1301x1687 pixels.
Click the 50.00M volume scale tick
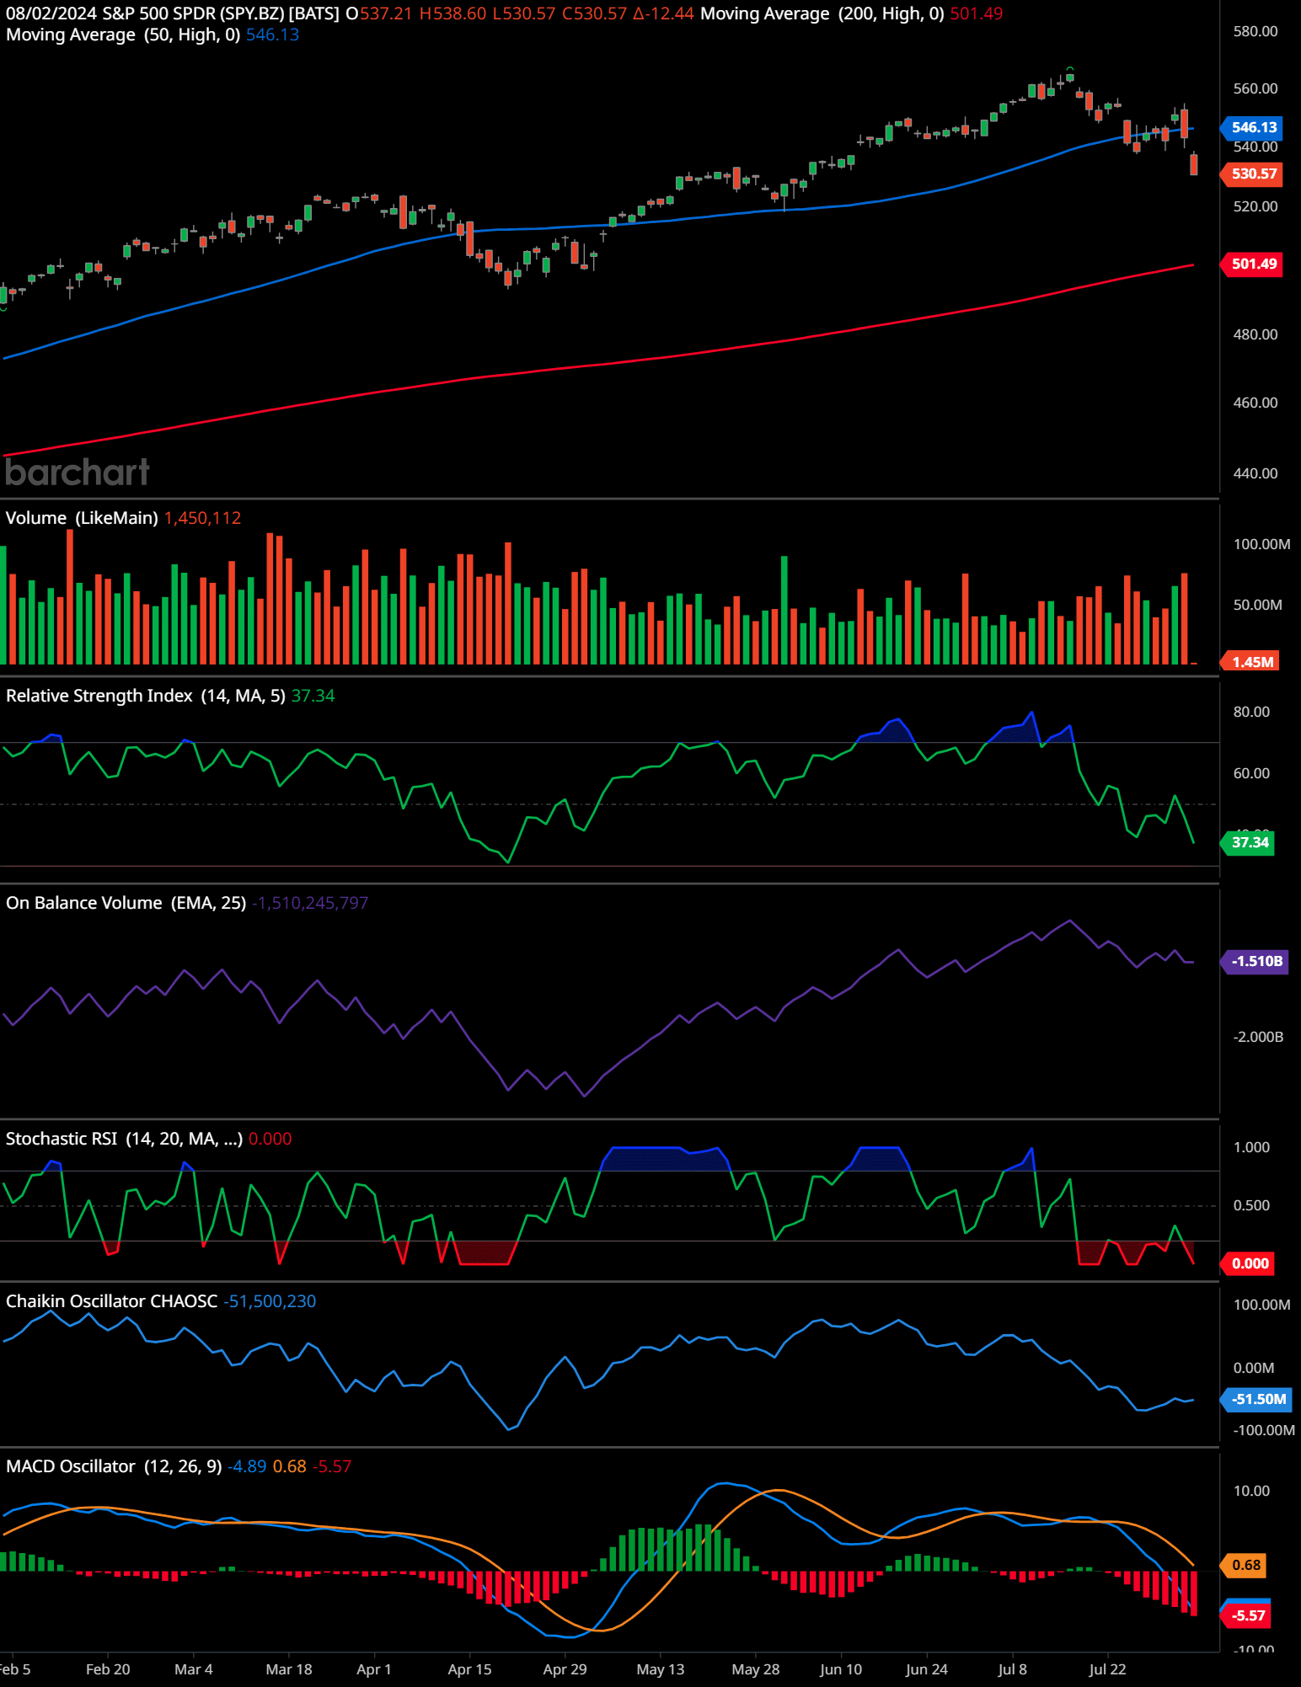pyautogui.click(x=1258, y=605)
